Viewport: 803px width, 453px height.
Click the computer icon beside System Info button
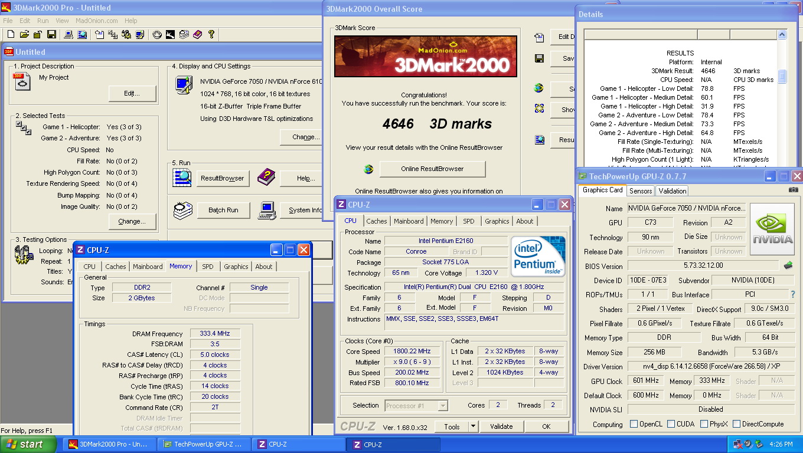267,210
